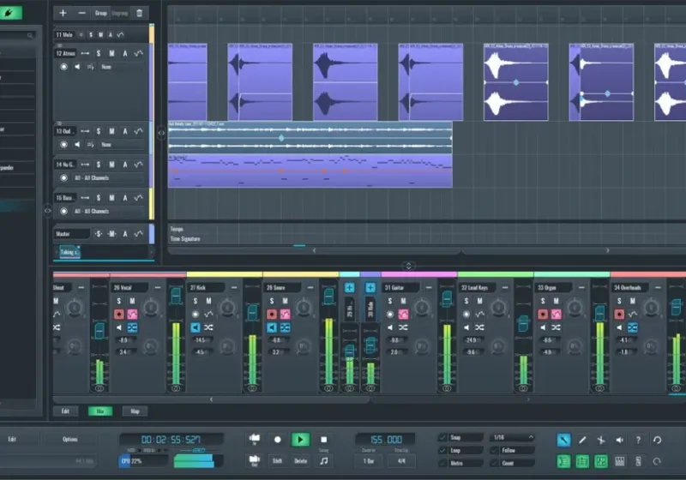Click the 31 Guitar volume fader handle
Viewport: 686px width, 480px height.
(x=447, y=299)
